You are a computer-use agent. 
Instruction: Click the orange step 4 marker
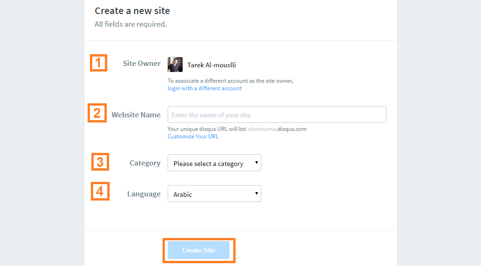tap(100, 191)
